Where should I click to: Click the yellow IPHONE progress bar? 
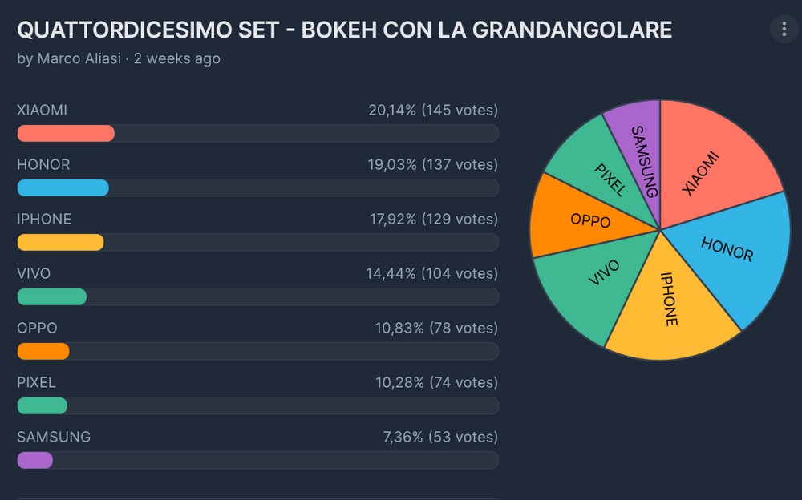tap(60, 242)
